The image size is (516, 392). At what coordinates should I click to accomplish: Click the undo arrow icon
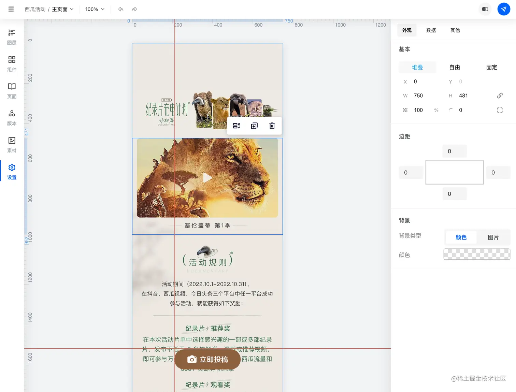point(121,9)
